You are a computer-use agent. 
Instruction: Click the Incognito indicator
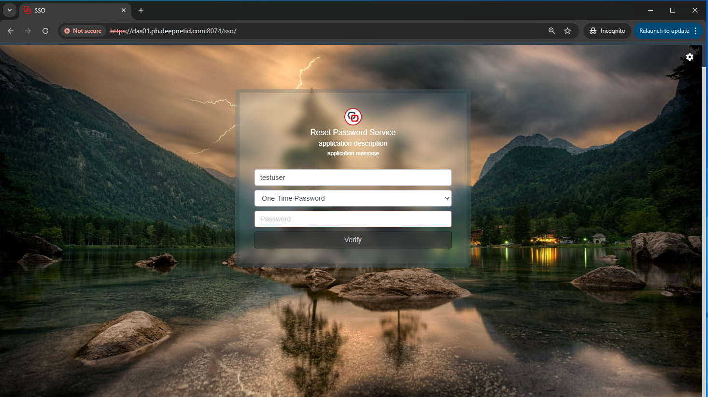(607, 31)
